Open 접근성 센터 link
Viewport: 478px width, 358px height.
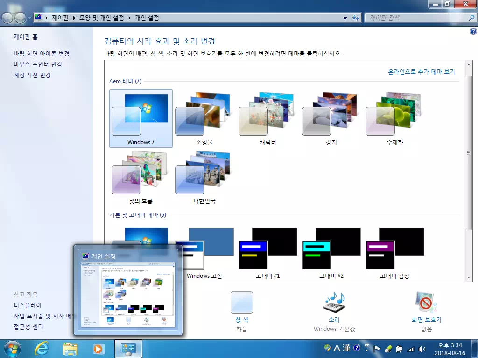(28, 327)
